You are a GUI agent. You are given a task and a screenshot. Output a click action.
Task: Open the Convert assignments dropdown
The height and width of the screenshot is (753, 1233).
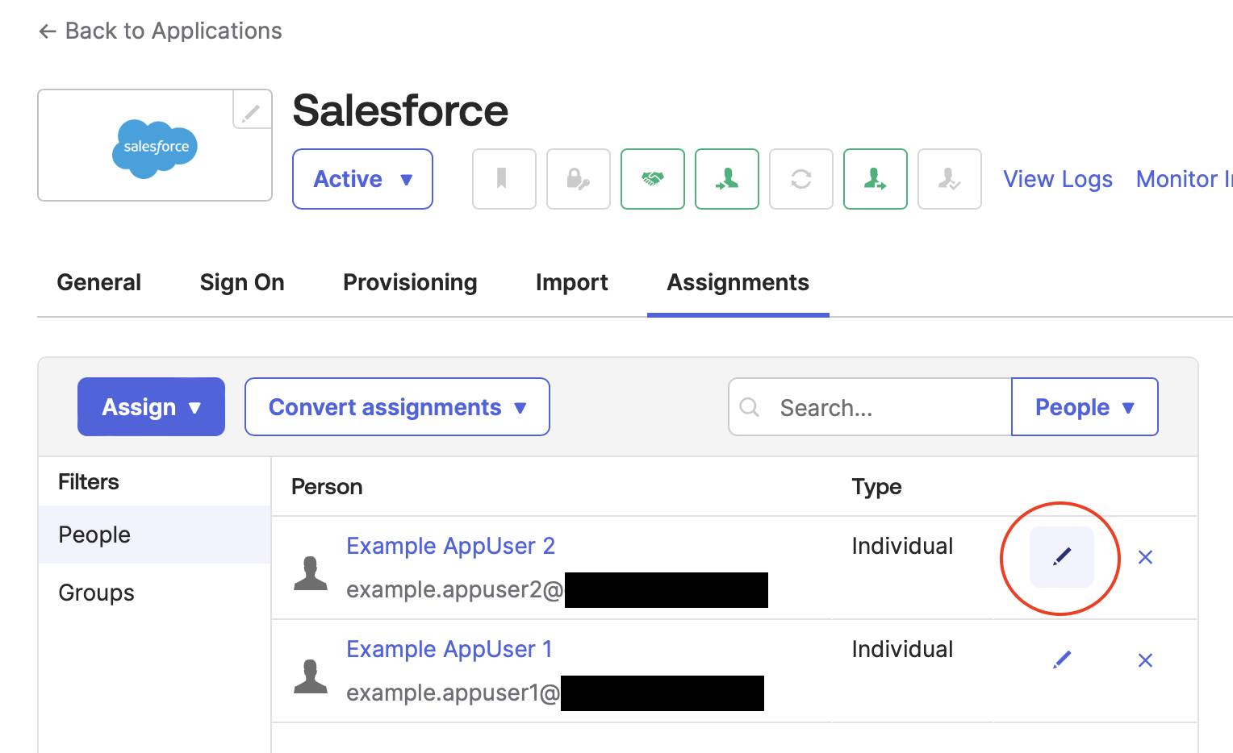[397, 407]
